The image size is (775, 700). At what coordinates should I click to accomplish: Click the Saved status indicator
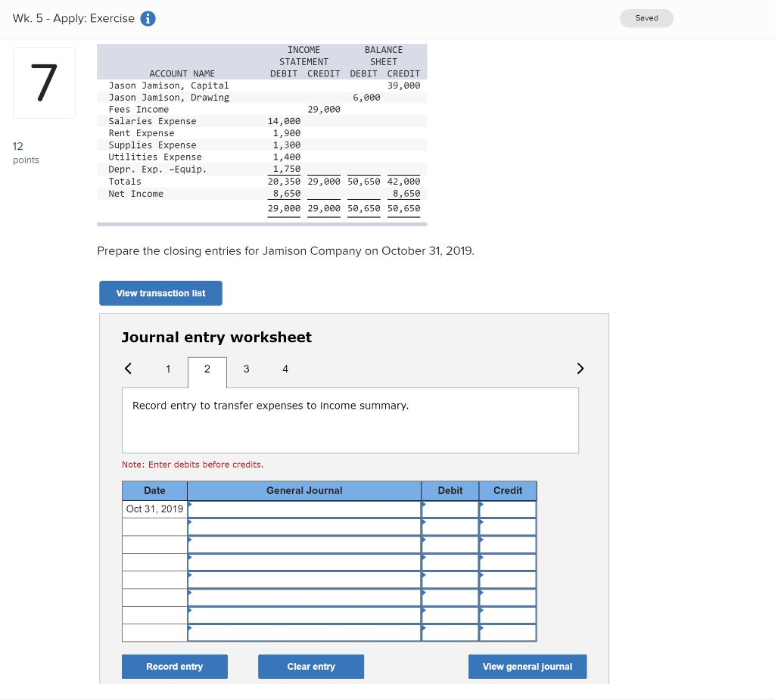(646, 16)
